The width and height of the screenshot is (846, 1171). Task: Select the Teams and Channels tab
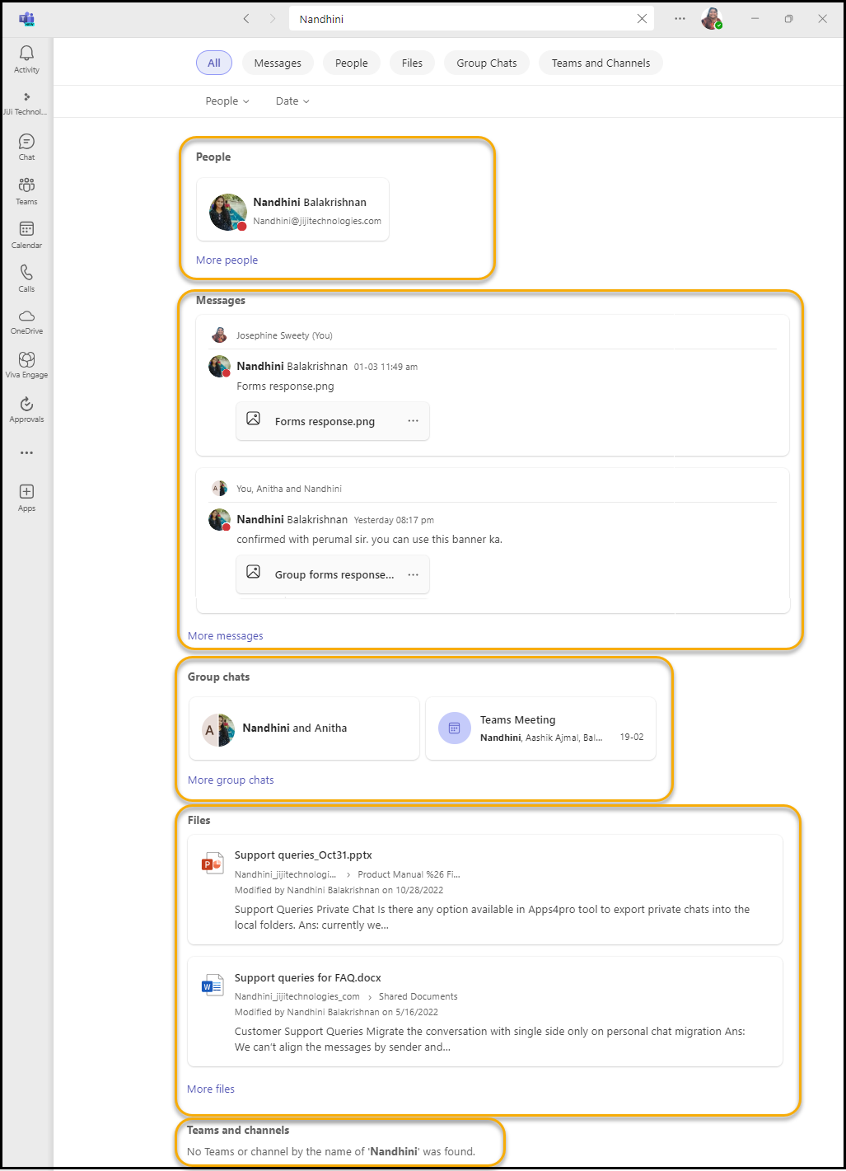tap(601, 63)
